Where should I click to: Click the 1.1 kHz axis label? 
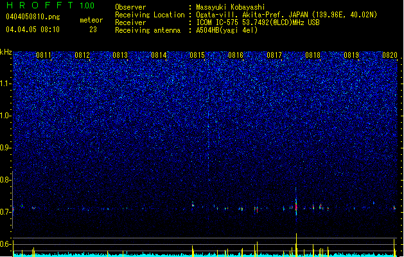click(5, 84)
